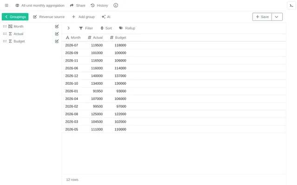Expand the panel with the chevron arrow

click(69, 28)
